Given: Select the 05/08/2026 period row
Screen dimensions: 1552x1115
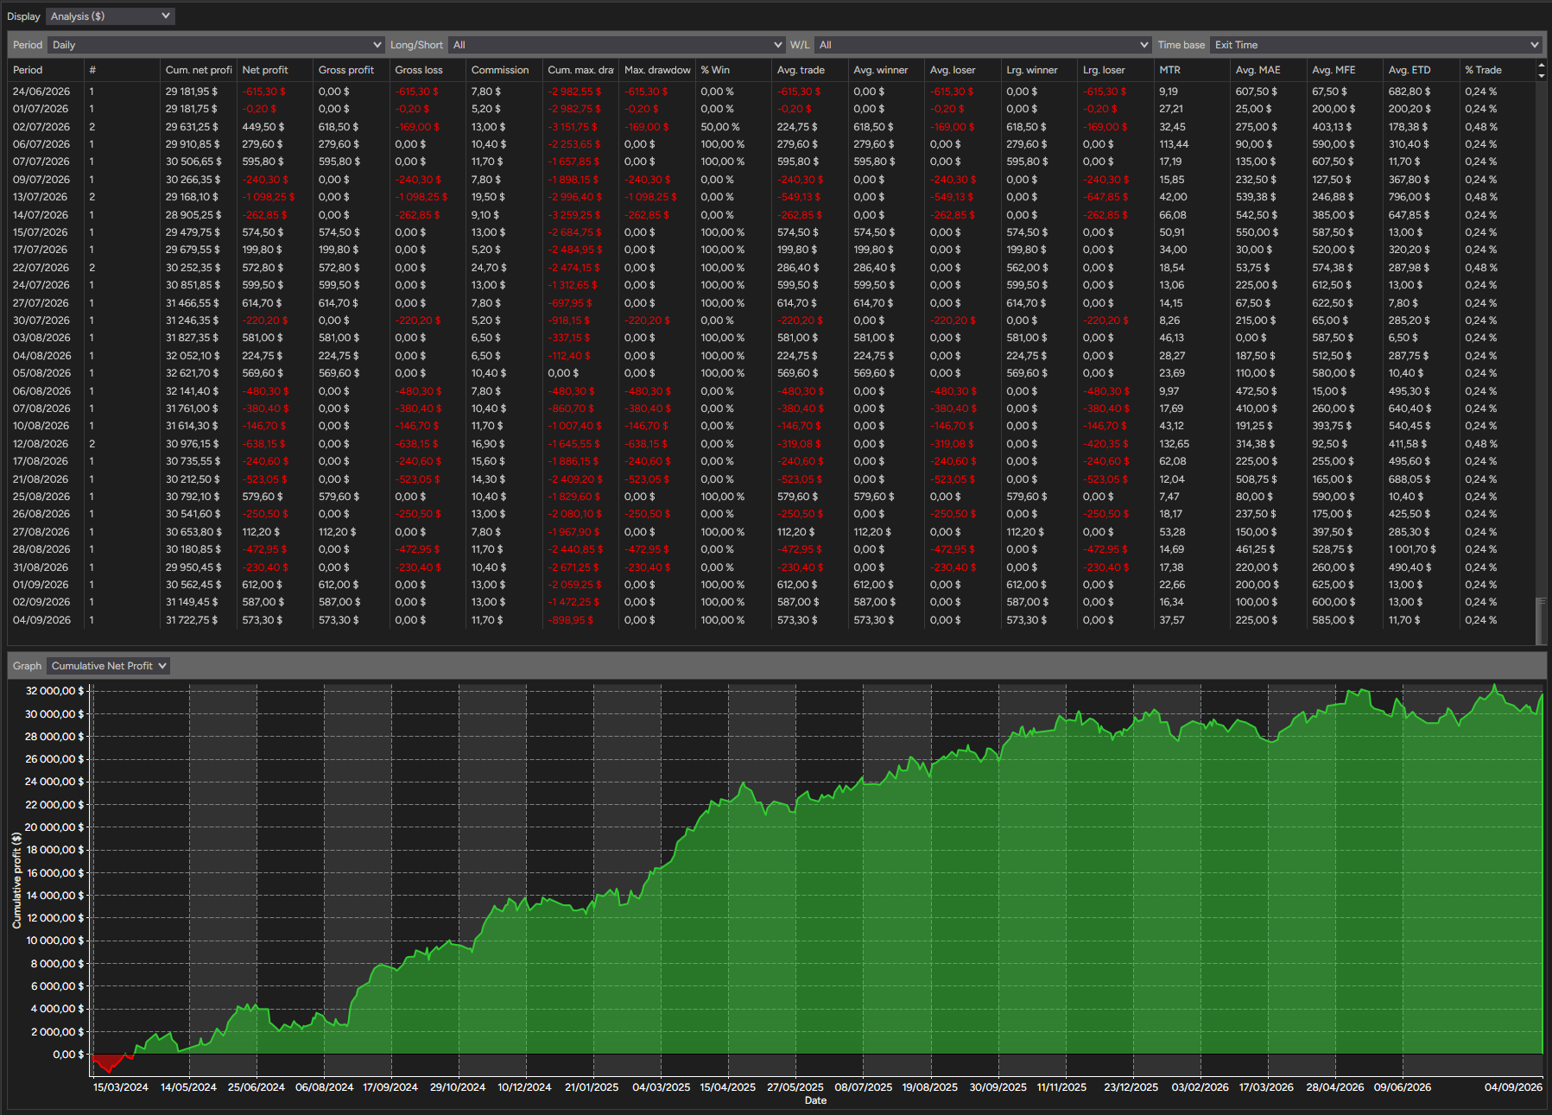Looking at the screenshot, I should pos(772,373).
